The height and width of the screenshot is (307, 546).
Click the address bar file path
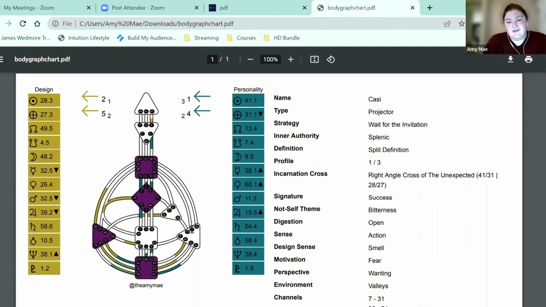(x=157, y=24)
